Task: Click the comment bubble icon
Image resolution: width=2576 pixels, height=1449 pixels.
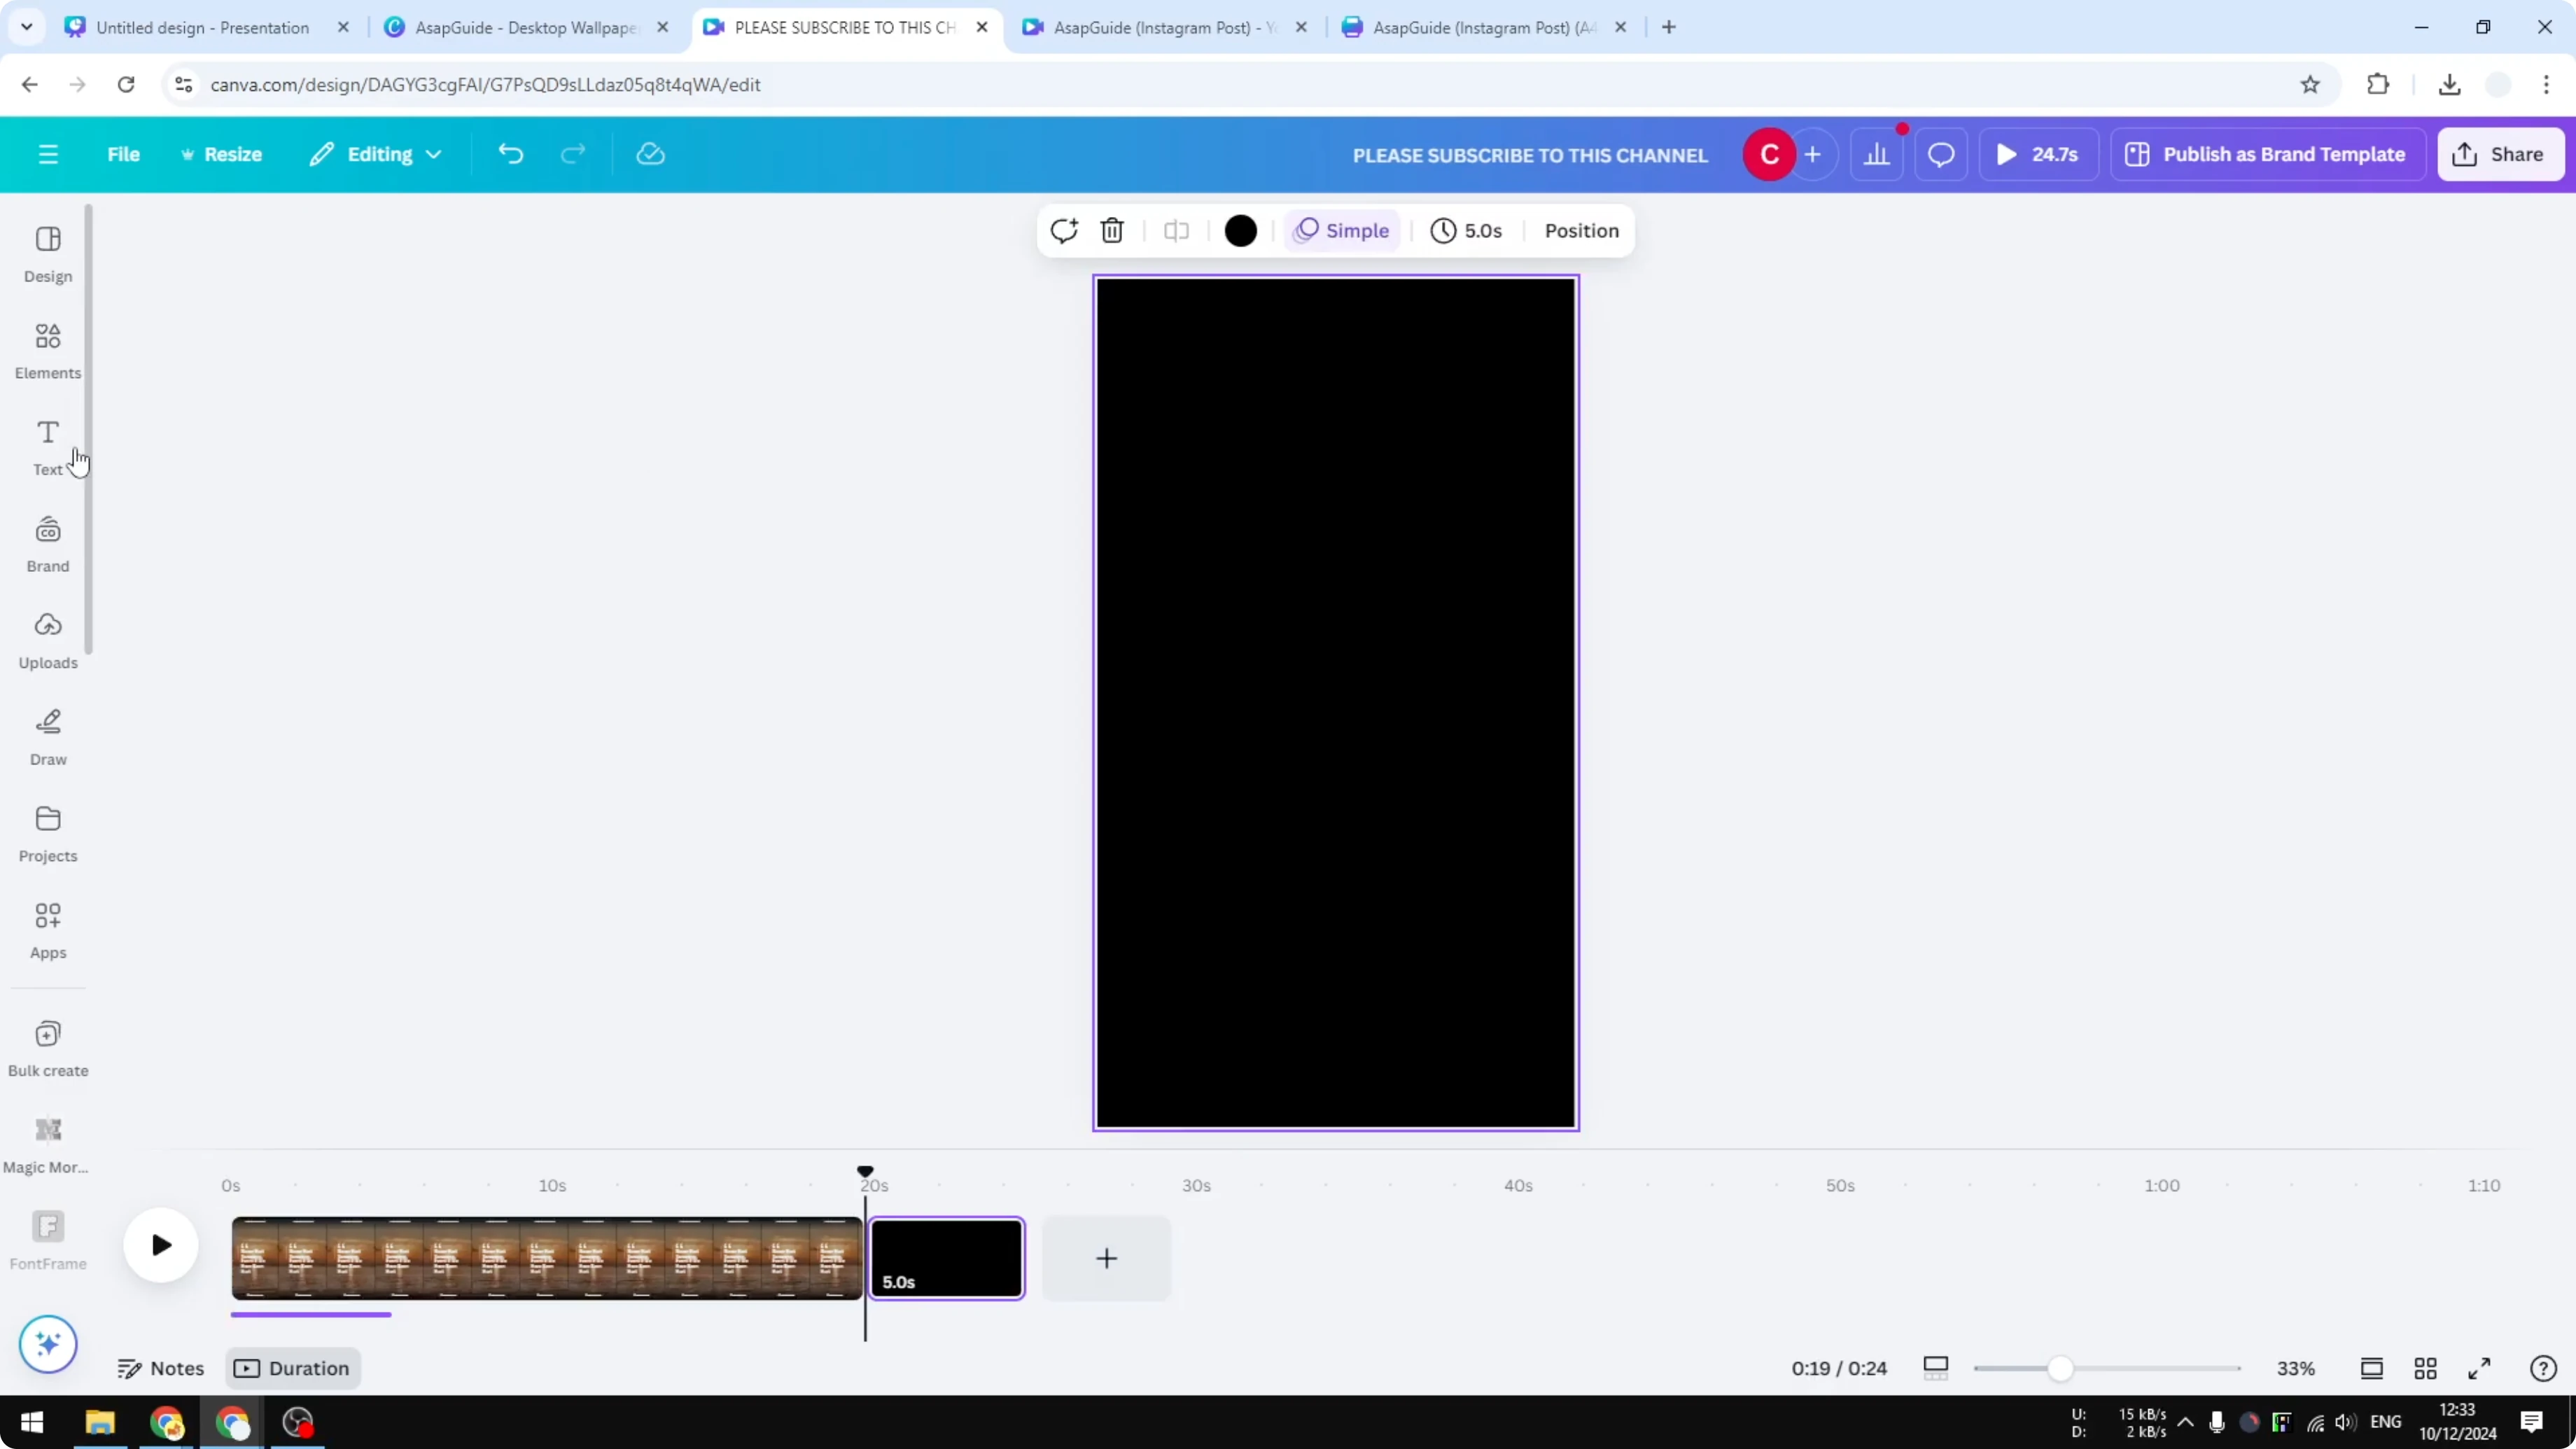Action: click(1941, 155)
